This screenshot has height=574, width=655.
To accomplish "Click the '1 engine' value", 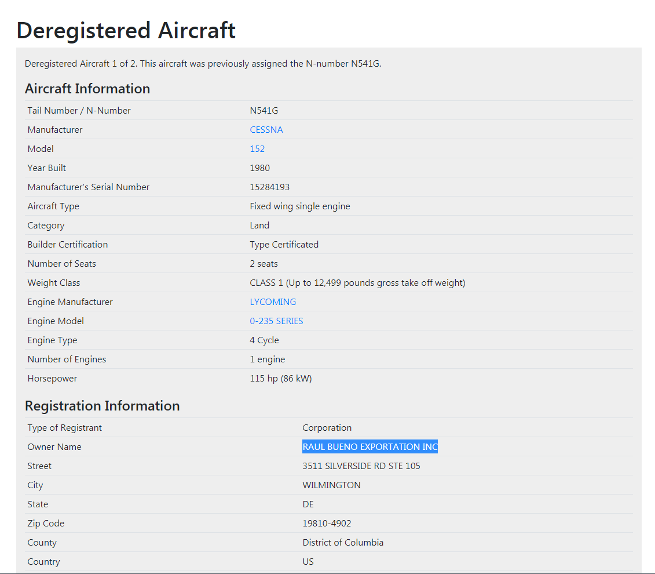I will point(268,359).
